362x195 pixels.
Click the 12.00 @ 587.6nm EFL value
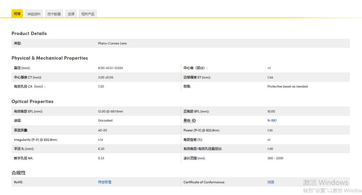click(x=110, y=111)
